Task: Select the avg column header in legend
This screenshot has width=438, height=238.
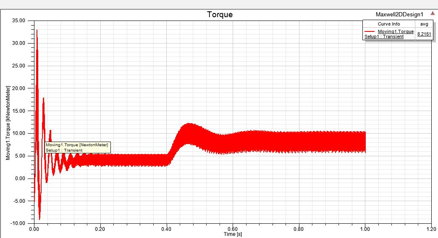Action: 424,24
